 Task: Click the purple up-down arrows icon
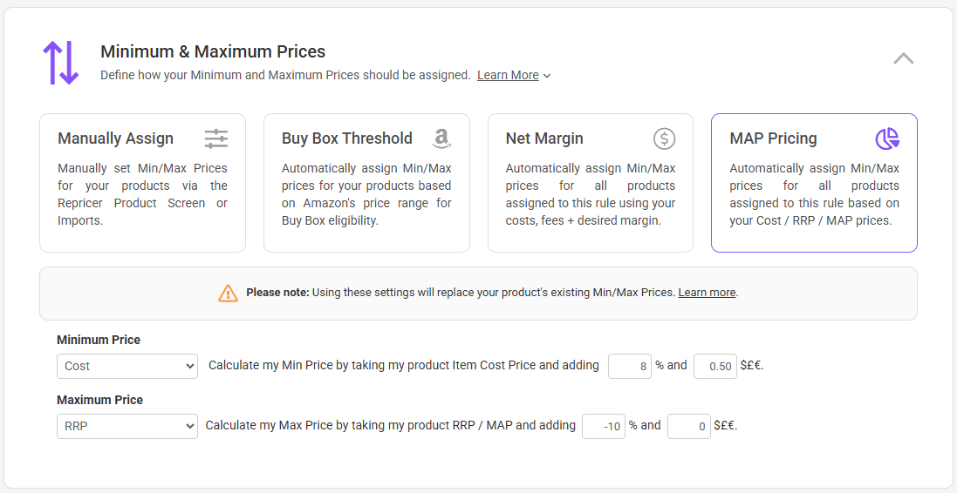(61, 63)
